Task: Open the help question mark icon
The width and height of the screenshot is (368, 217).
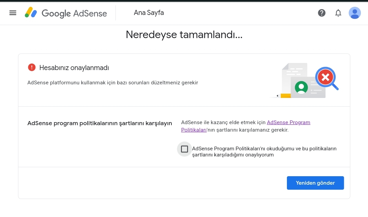Action: (x=322, y=13)
